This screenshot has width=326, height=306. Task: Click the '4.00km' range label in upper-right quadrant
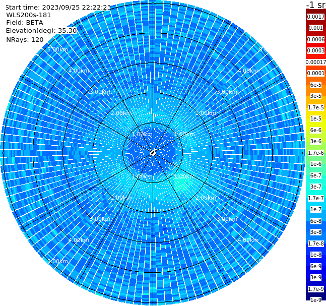pyautogui.click(x=248, y=71)
